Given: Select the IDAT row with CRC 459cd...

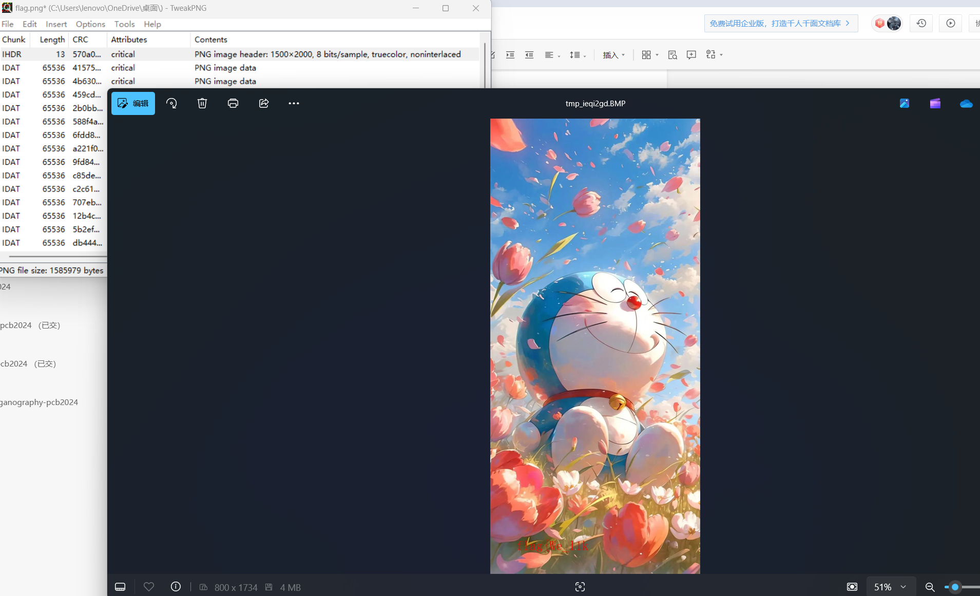Looking at the screenshot, I should coord(53,94).
